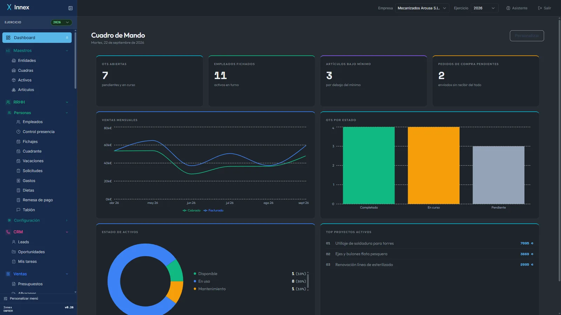This screenshot has width=561, height=315.
Task: Collapse the sidebar with the panel icon
Action: (x=70, y=8)
